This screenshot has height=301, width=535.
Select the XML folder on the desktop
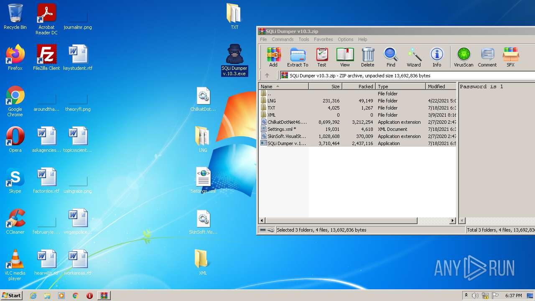[x=203, y=263]
